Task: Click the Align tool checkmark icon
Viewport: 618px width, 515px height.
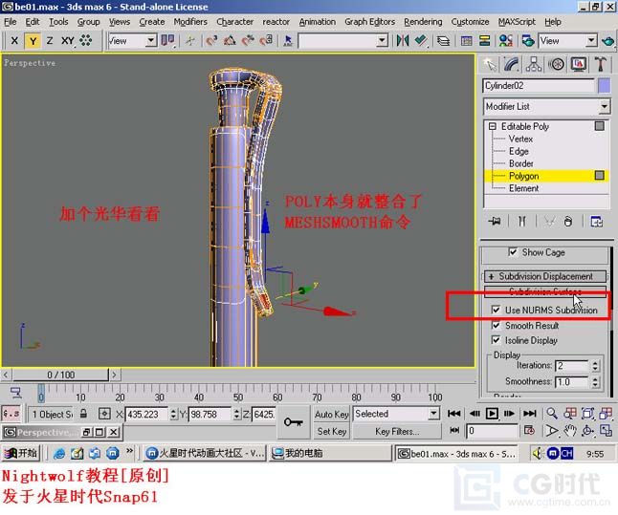Action: 421,40
